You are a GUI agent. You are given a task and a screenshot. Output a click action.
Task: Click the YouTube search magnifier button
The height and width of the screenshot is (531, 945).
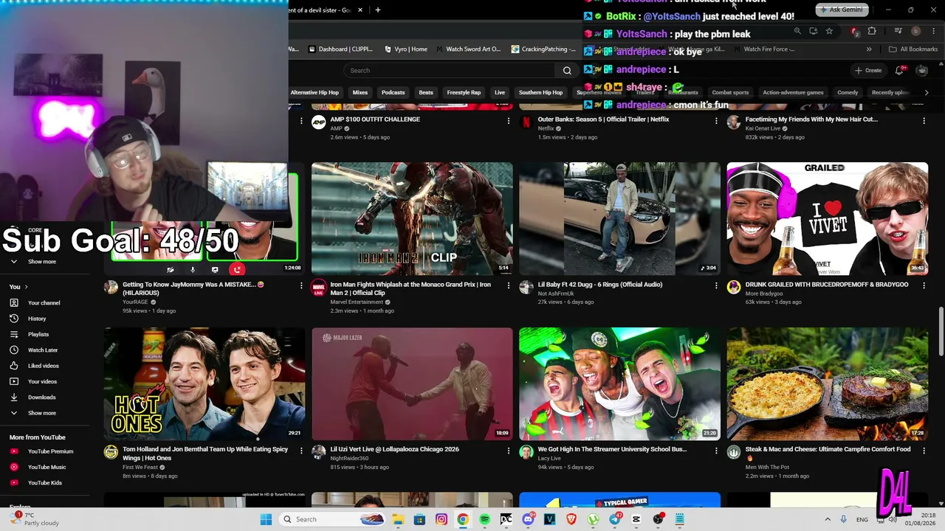pos(567,71)
